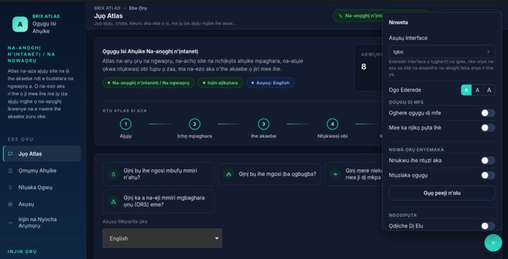Click lungs icon in ịba ọgbụgba card
The height and width of the screenshot is (259, 508).
pos(229,174)
